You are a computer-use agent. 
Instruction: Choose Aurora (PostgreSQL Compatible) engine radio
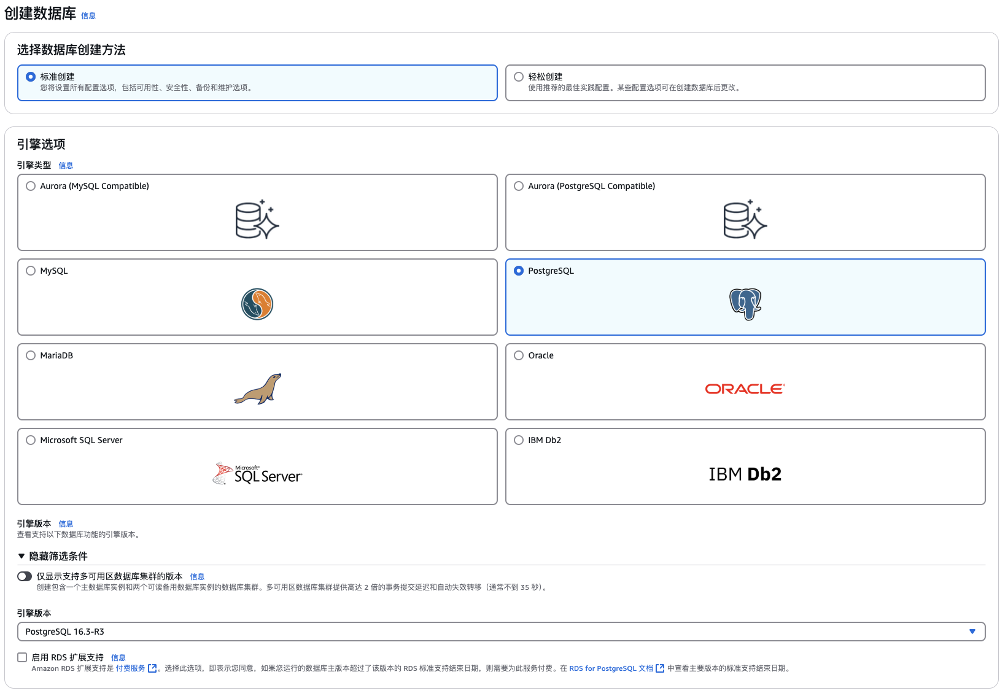click(x=519, y=186)
